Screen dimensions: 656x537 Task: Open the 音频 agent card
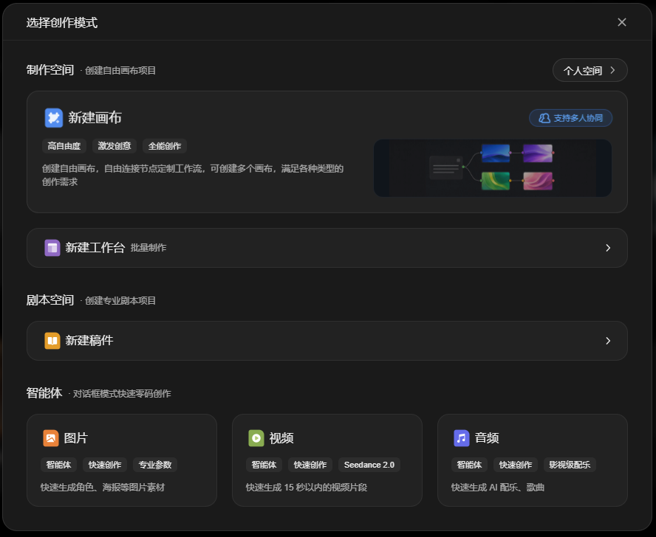tap(533, 460)
